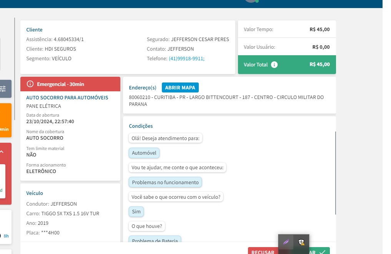
Task: Click the opening date 23/10/2024, 22:57:40
Action: tap(50, 121)
